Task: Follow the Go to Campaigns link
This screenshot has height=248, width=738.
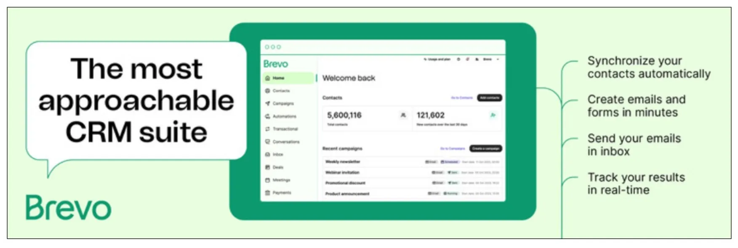Action: pos(453,149)
